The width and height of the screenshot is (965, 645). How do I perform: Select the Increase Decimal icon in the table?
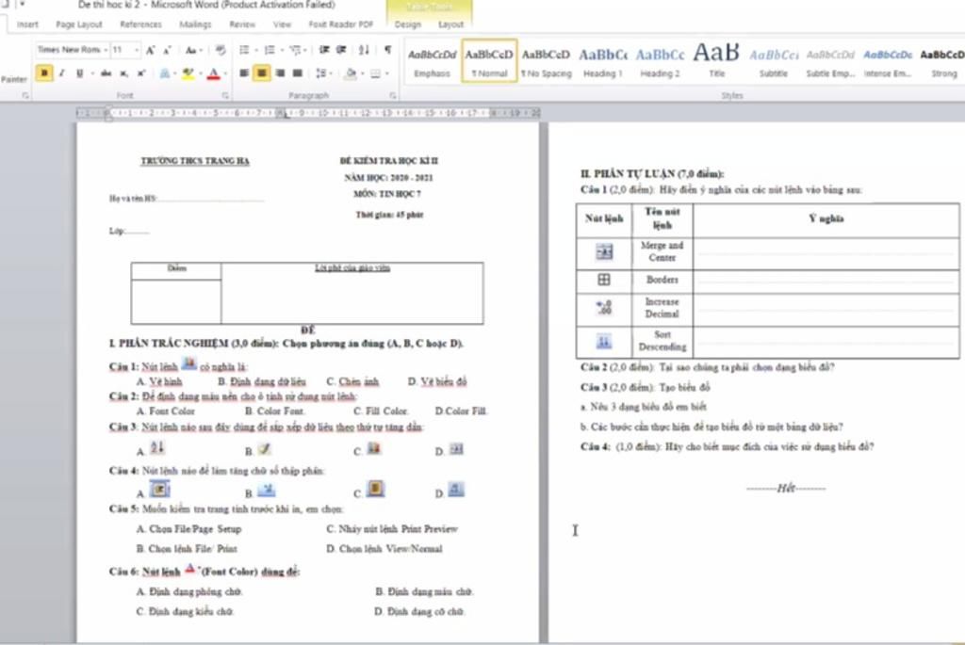pos(604,308)
